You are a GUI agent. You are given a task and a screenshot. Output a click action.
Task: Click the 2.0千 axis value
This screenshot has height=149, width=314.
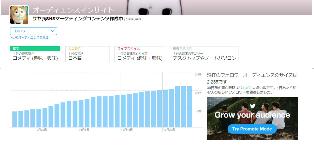(198, 93)
